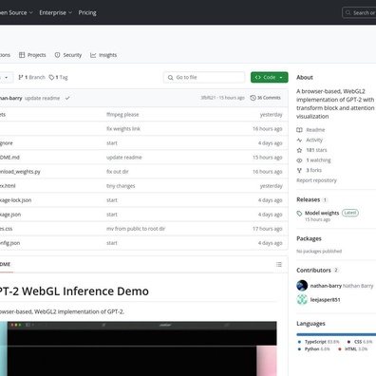Click the Model weights tag icon

pyautogui.click(x=299, y=214)
